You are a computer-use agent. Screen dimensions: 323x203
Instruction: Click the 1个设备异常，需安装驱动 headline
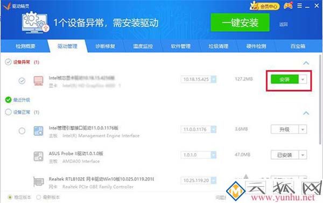coord(106,23)
